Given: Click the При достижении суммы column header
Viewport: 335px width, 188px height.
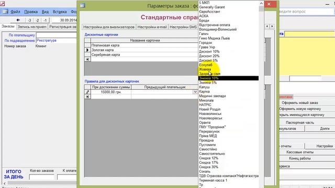Looking at the screenshot, I should [111, 87].
